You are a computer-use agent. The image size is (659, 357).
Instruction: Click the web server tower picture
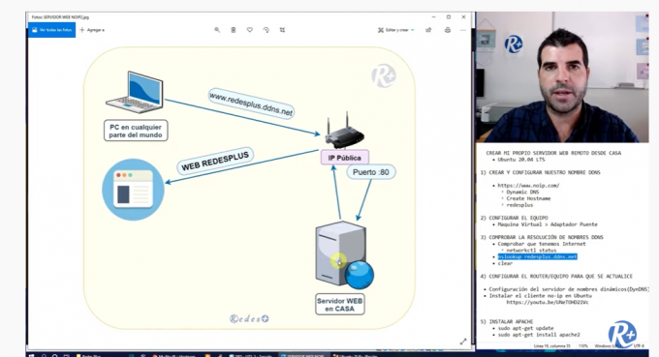(344, 255)
